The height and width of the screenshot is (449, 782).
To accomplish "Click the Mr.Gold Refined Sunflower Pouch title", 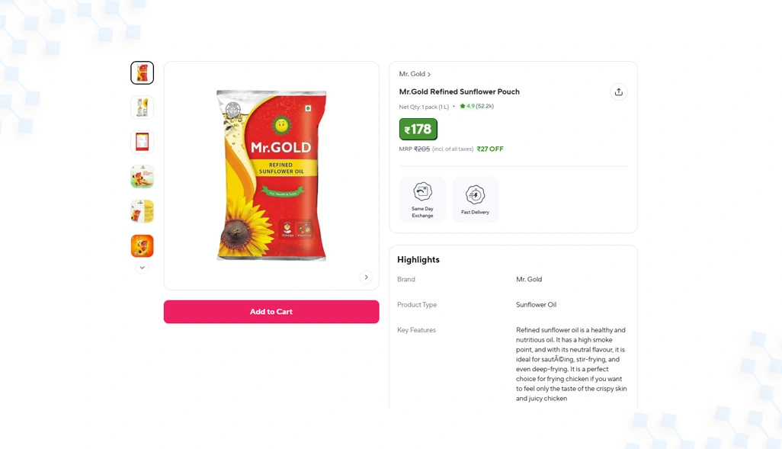I will coord(460,91).
